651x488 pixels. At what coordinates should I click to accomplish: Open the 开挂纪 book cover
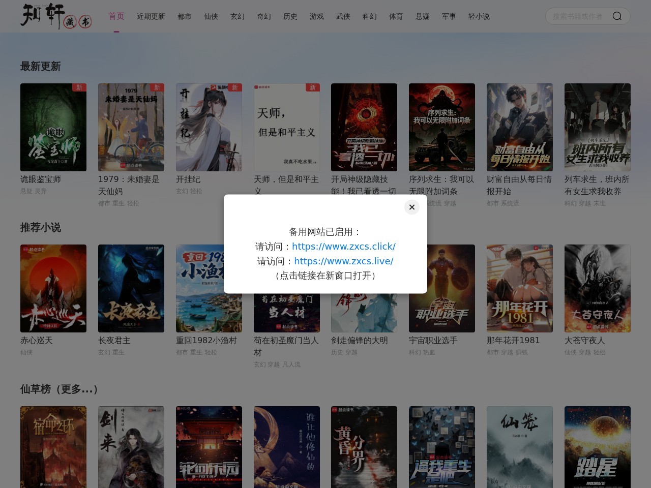(209, 127)
